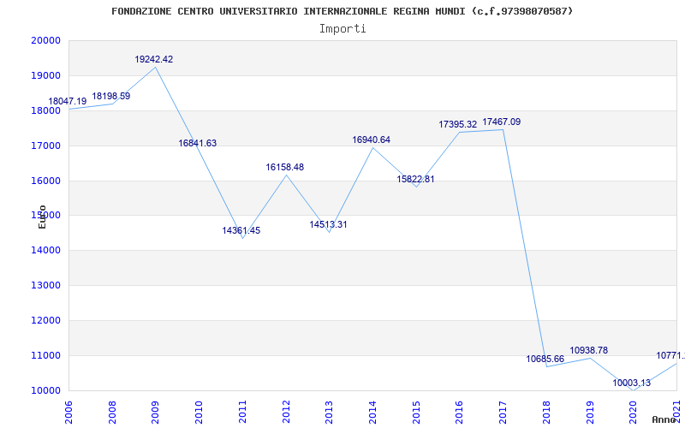The height and width of the screenshot is (428, 685).
Task: Click the x-axis year 2009
Action: point(156,412)
